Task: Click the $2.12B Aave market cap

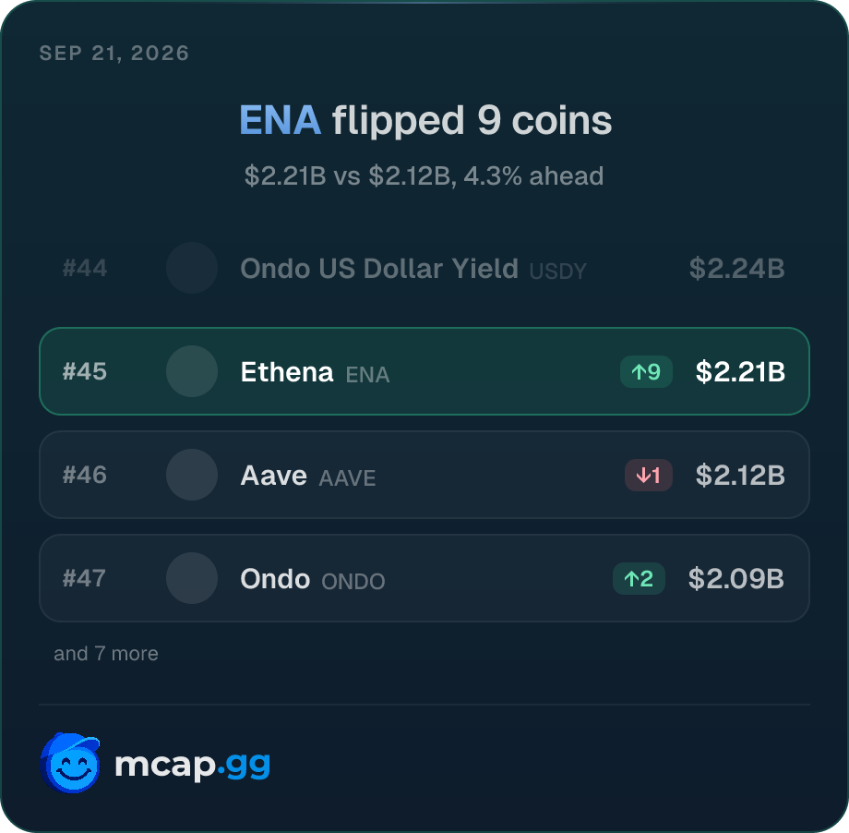Action: click(x=740, y=476)
